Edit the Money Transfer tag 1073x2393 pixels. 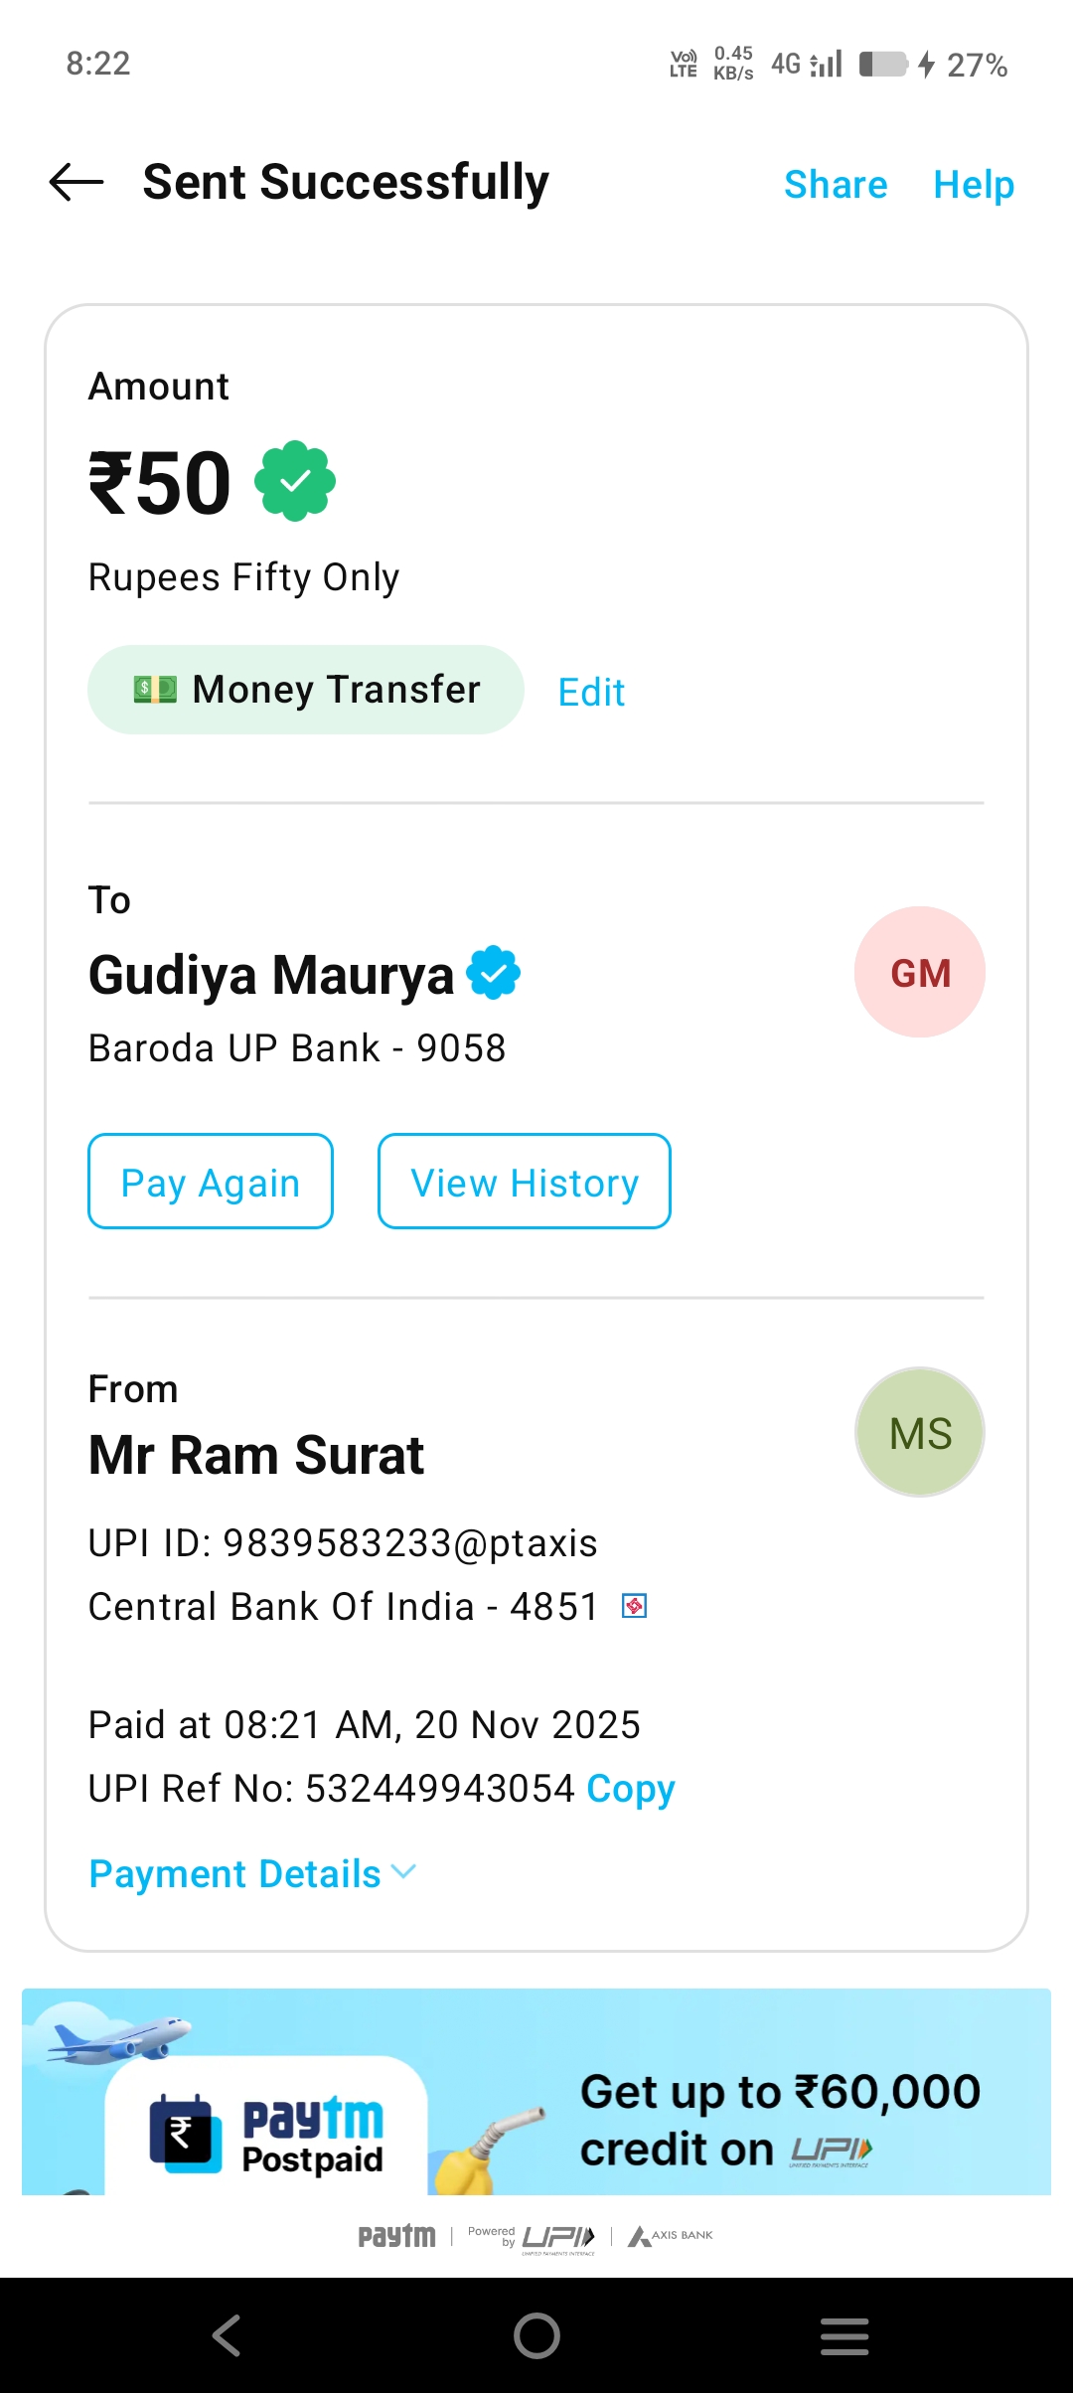tap(591, 692)
